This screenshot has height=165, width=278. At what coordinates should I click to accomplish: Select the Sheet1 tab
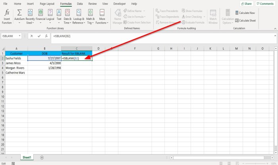pos(27,157)
